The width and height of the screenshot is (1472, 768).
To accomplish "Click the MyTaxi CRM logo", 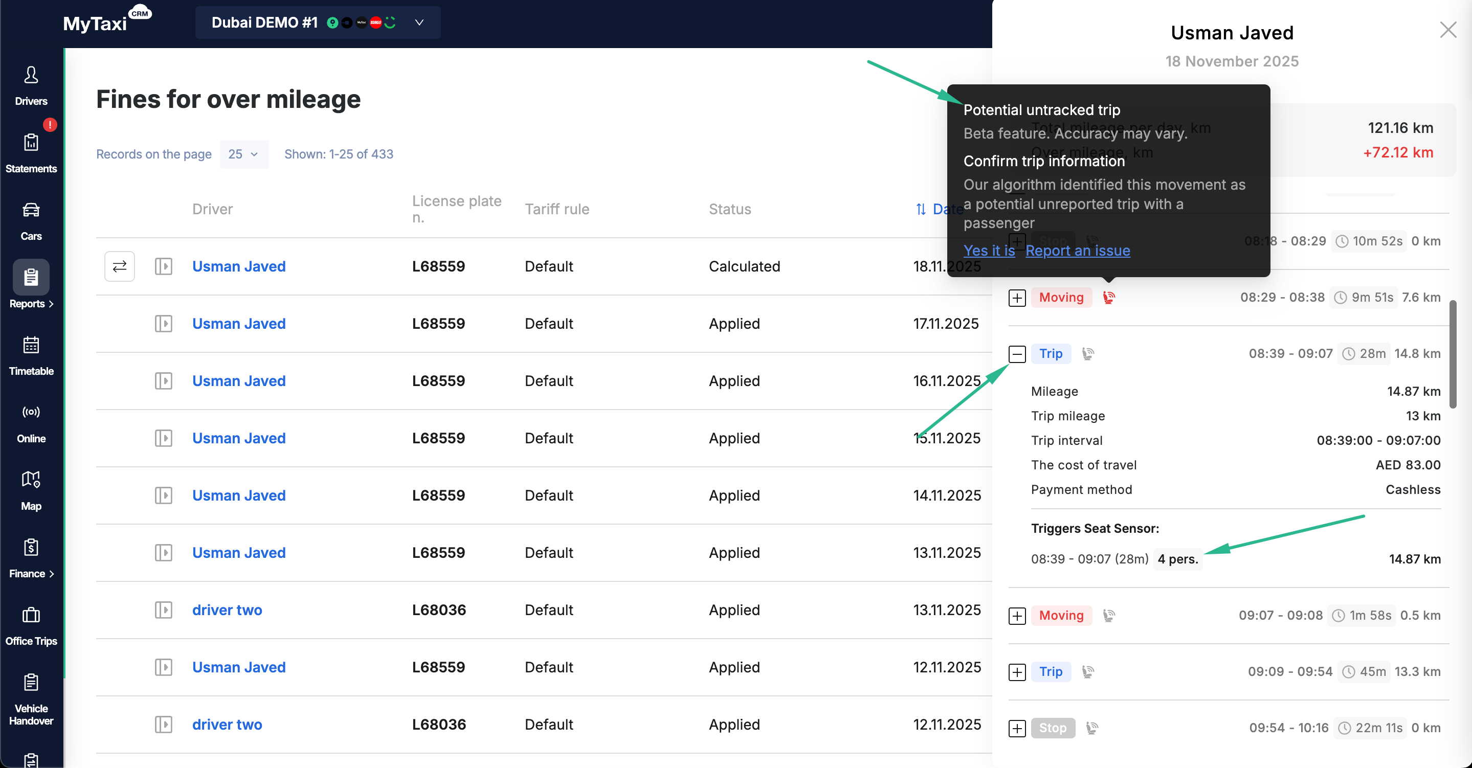I will click(x=107, y=20).
